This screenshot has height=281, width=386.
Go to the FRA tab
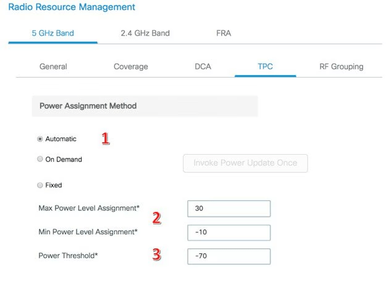[x=224, y=33]
